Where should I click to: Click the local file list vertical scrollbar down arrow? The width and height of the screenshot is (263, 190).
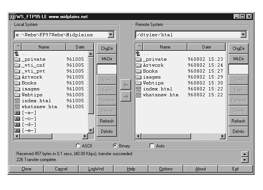[x=91, y=130]
